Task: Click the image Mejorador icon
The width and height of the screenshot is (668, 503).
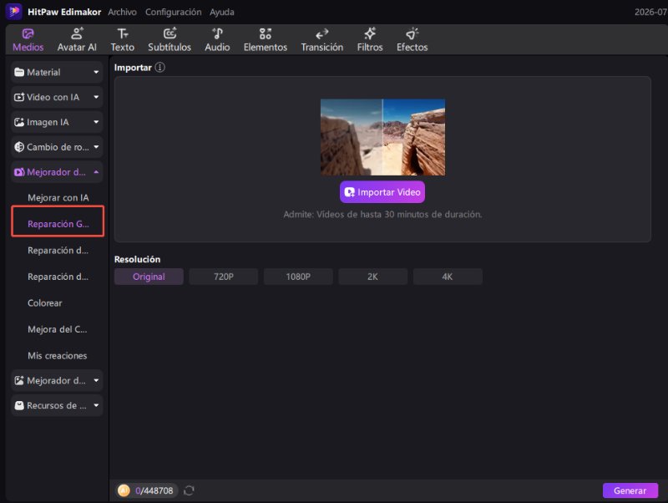Action: click(x=19, y=381)
